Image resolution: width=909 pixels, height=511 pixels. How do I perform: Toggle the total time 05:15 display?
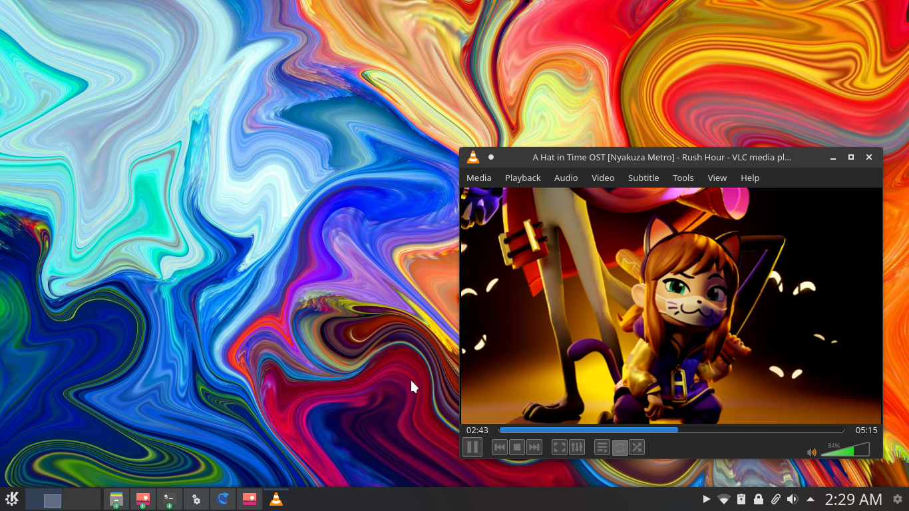pos(866,430)
